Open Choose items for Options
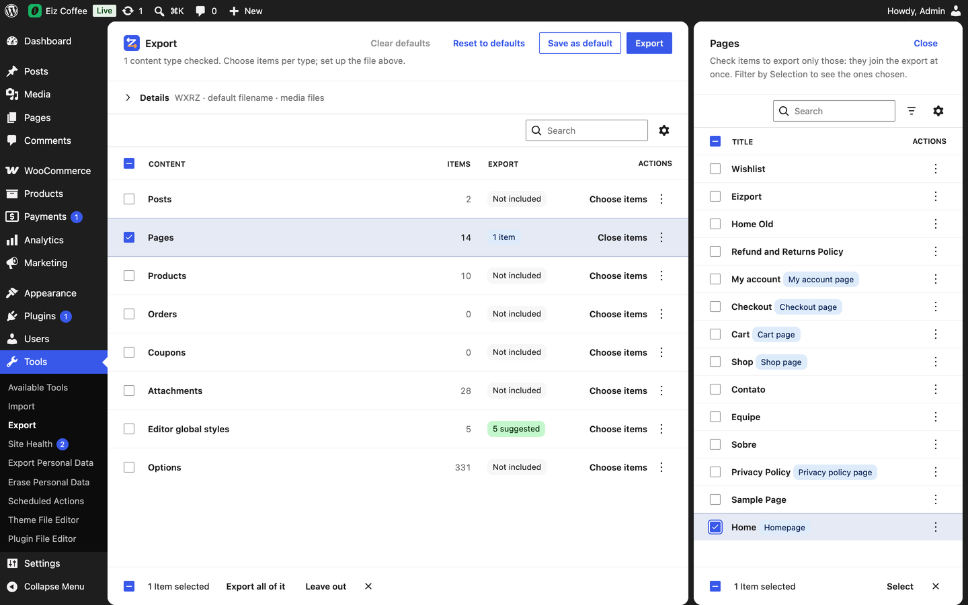 coord(618,467)
